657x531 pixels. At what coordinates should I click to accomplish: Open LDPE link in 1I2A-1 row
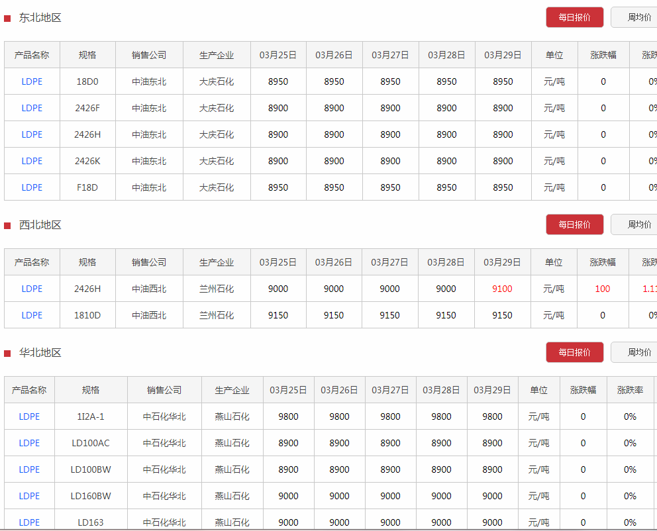pyautogui.click(x=29, y=416)
